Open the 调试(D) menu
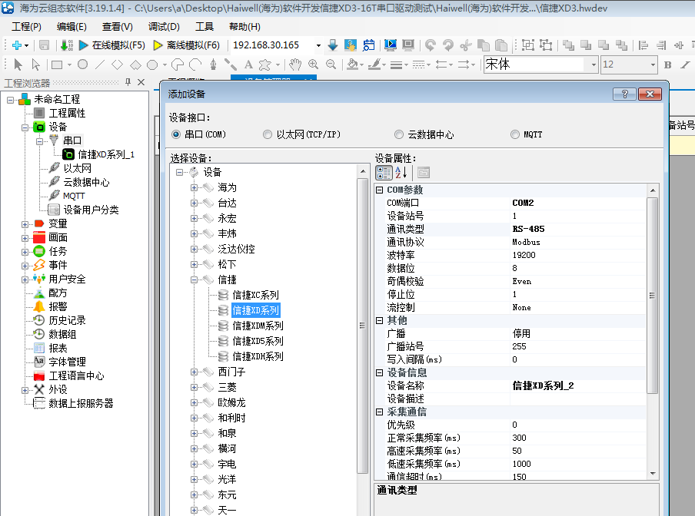695x516 pixels. [x=164, y=27]
